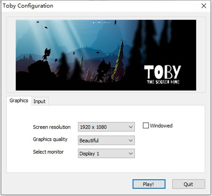This screenshot has height=196, width=212.
Task: Expand the Graphics quality combo box
Action: point(106,140)
